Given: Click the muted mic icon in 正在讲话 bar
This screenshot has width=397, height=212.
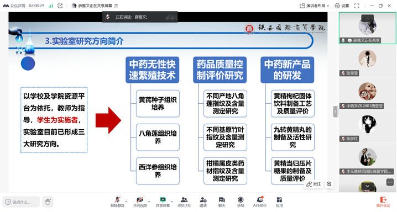Looking at the screenshot, I should tap(108, 17).
